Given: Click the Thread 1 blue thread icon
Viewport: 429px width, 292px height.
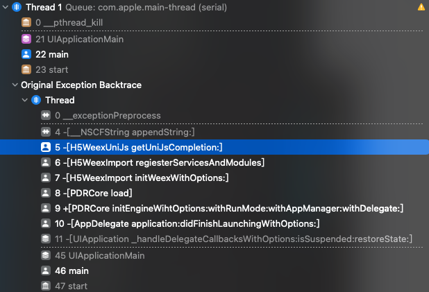Looking at the screenshot, I should (17, 7).
